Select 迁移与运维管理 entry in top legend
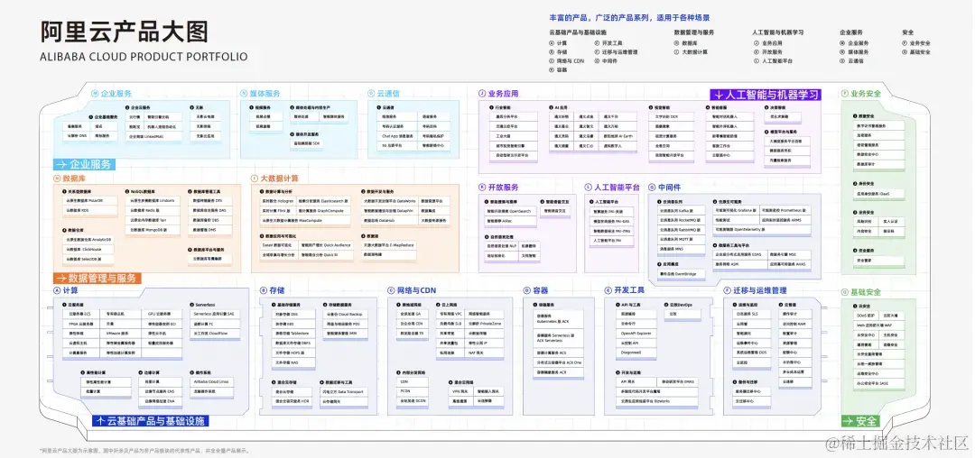 (616, 52)
